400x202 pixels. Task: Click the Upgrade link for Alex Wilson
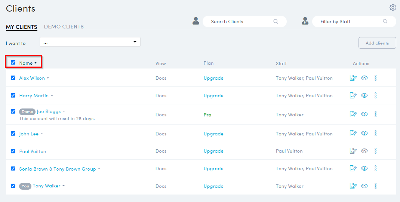click(213, 78)
